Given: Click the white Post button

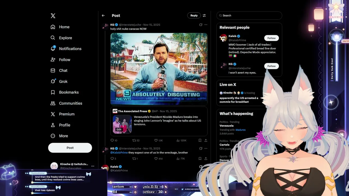Looking at the screenshot, I should coord(70,148).
